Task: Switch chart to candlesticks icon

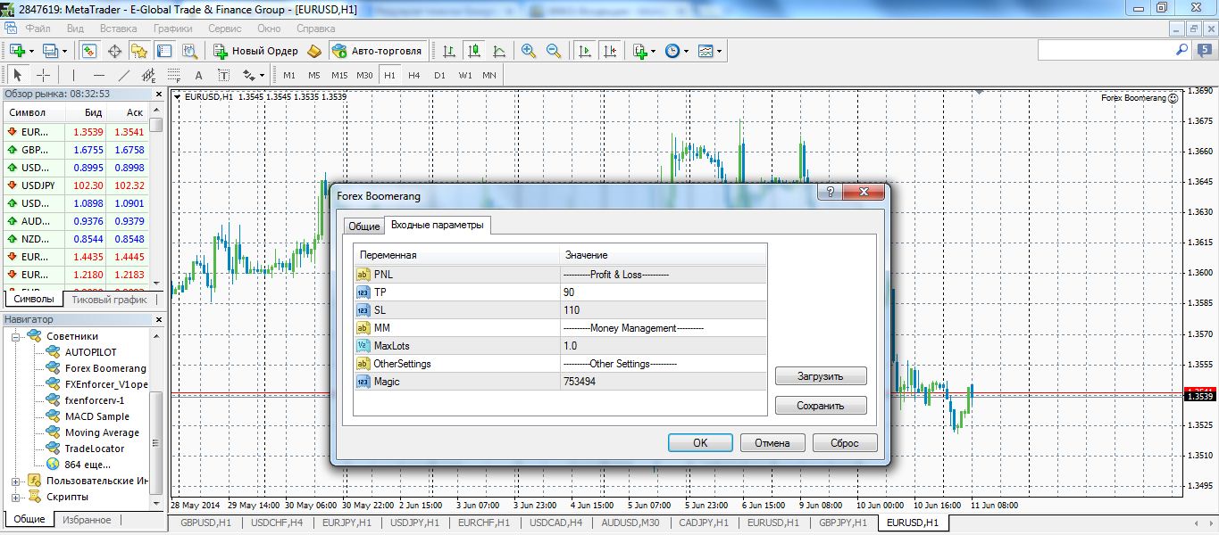Action: coord(474,51)
